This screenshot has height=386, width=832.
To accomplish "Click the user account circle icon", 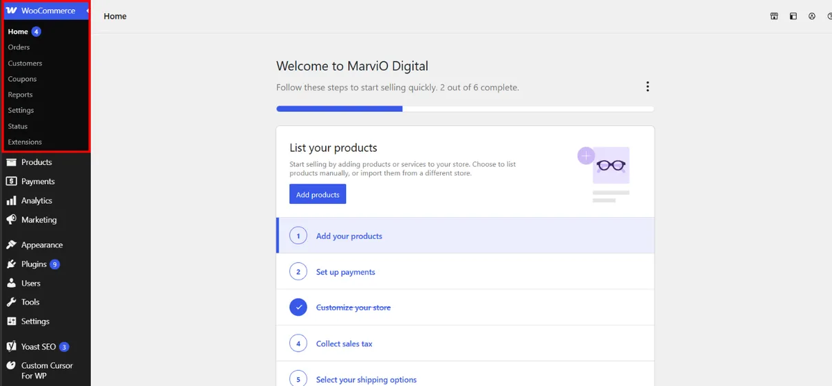I will pyautogui.click(x=812, y=16).
